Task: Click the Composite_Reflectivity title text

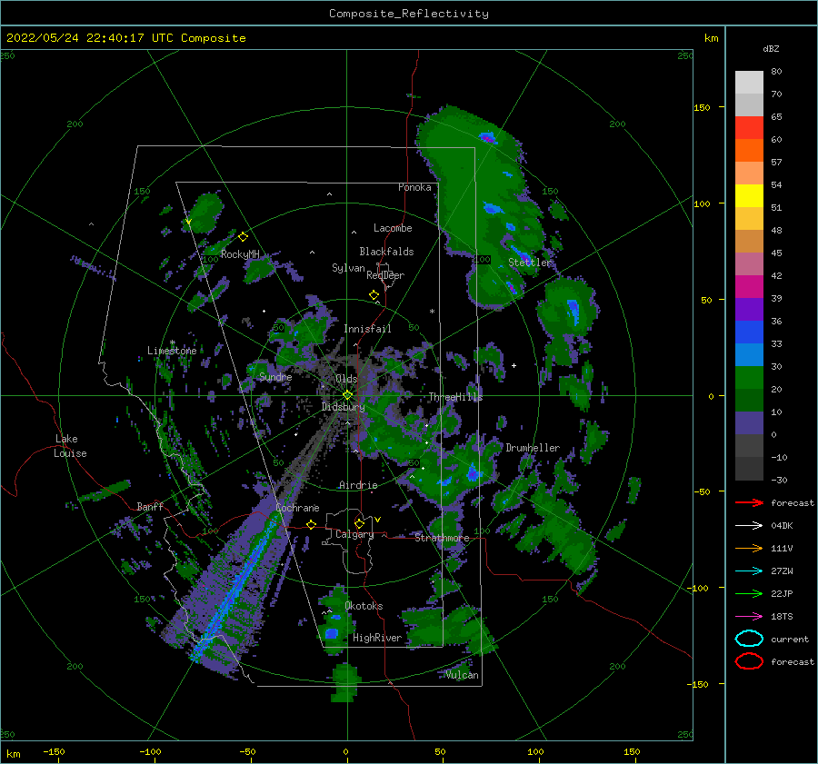Action: tap(409, 14)
